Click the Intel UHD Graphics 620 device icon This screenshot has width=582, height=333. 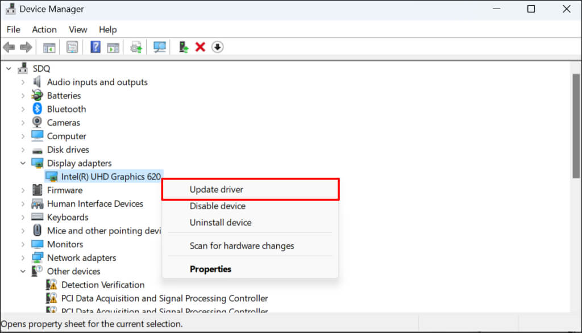point(52,177)
